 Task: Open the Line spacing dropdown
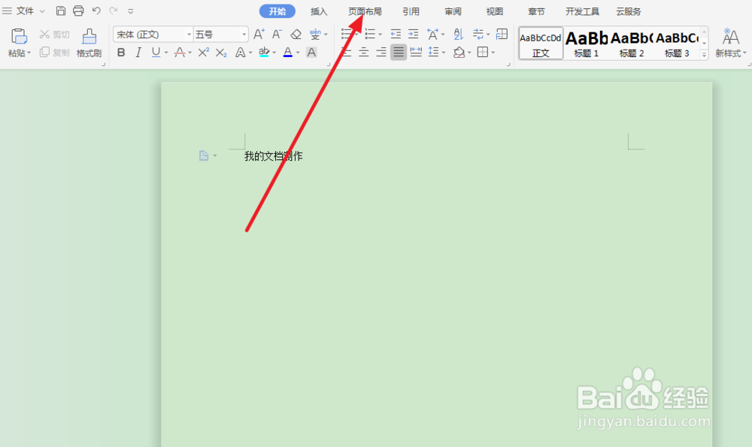click(x=444, y=53)
